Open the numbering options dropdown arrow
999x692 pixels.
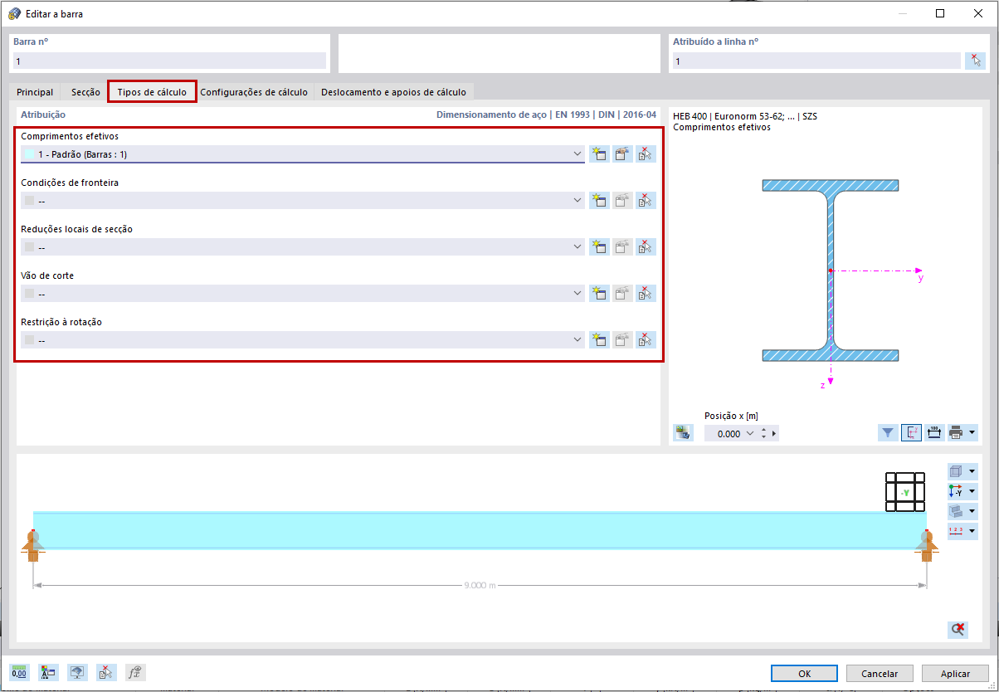coord(972,531)
